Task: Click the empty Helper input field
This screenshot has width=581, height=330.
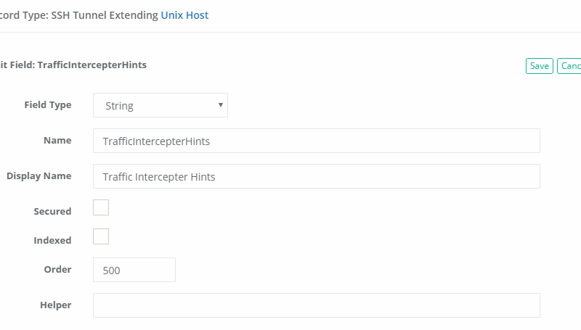Action: pyautogui.click(x=316, y=305)
